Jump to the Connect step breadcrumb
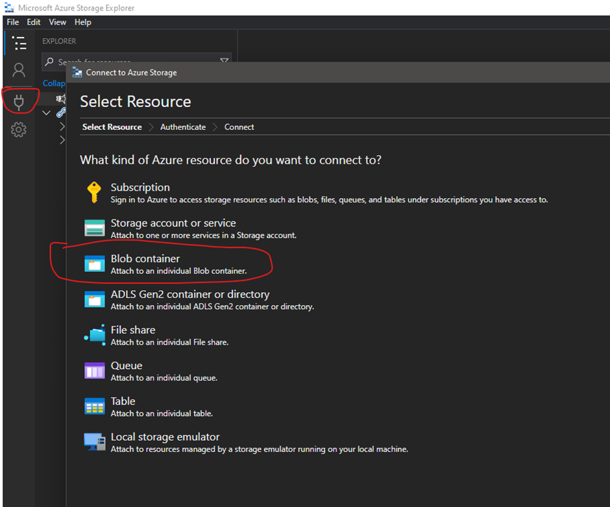The image size is (610, 507). click(x=239, y=127)
